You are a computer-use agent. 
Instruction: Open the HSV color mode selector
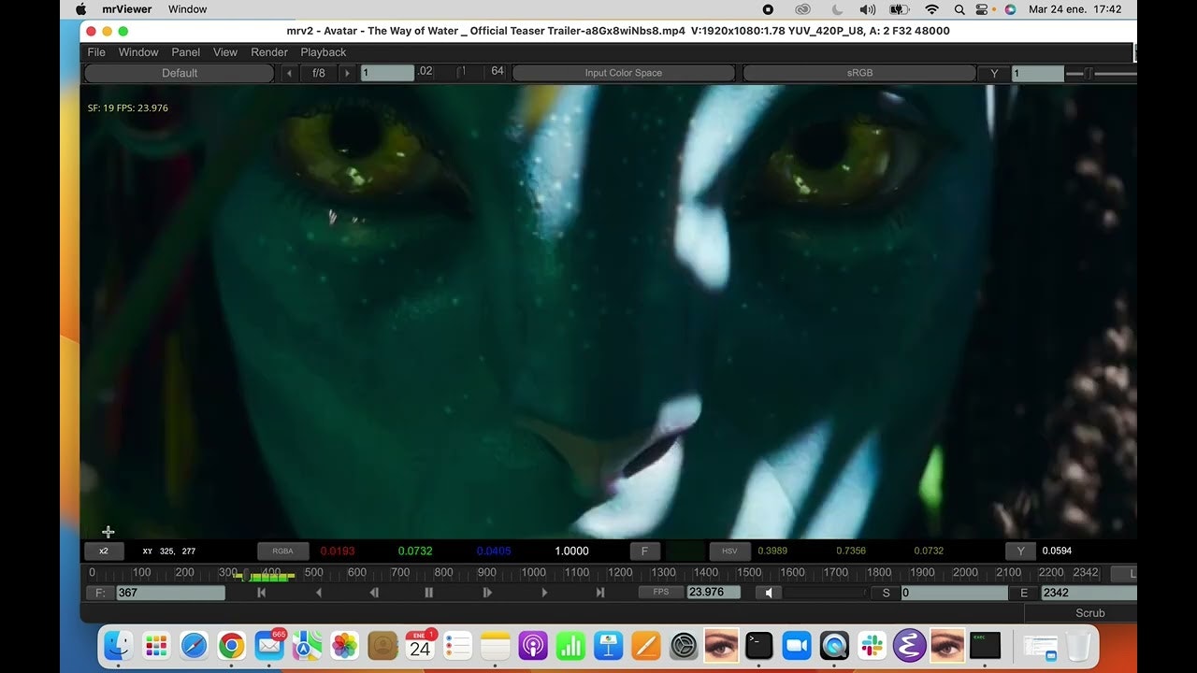(x=729, y=551)
